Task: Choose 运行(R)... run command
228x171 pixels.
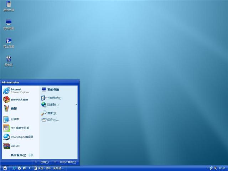Action: tap(58, 120)
